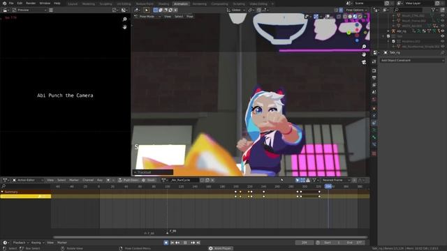Image resolution: width=447 pixels, height=251 pixels.
Task: Select material preview shading mode
Action: point(355,17)
